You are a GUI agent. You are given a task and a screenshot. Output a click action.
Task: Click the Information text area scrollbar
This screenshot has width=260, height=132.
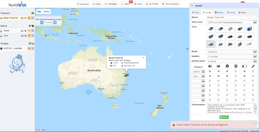(255, 108)
